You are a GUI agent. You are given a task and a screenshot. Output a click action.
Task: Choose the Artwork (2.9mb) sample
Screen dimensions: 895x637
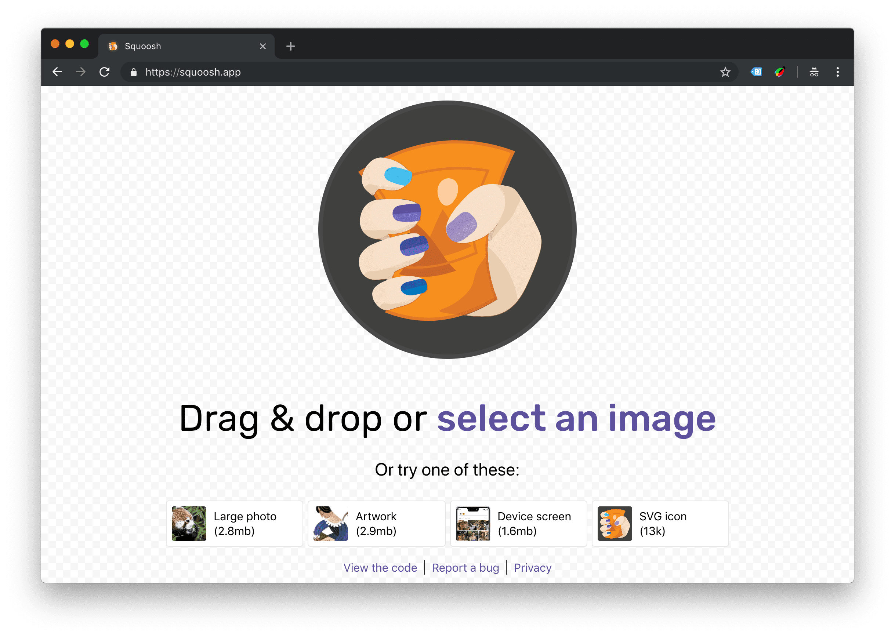click(376, 524)
